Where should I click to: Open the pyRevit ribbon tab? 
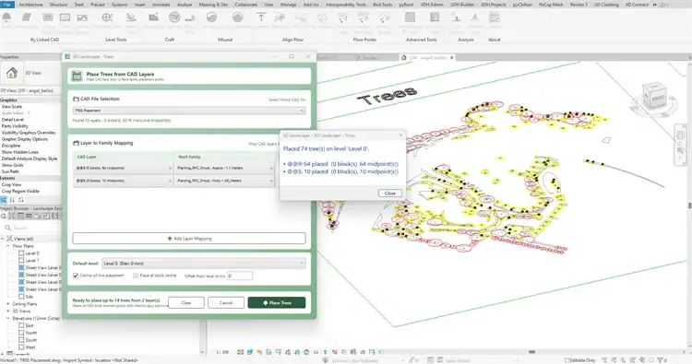407,5
